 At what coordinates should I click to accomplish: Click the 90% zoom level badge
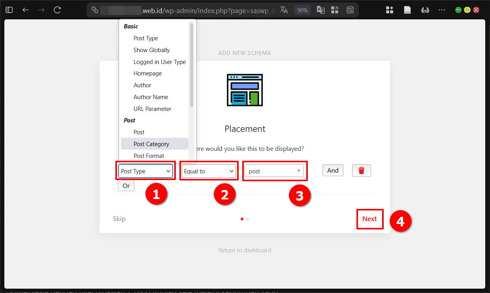(302, 10)
